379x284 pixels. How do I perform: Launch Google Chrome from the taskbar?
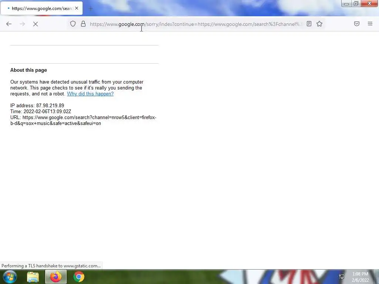pos(79,277)
